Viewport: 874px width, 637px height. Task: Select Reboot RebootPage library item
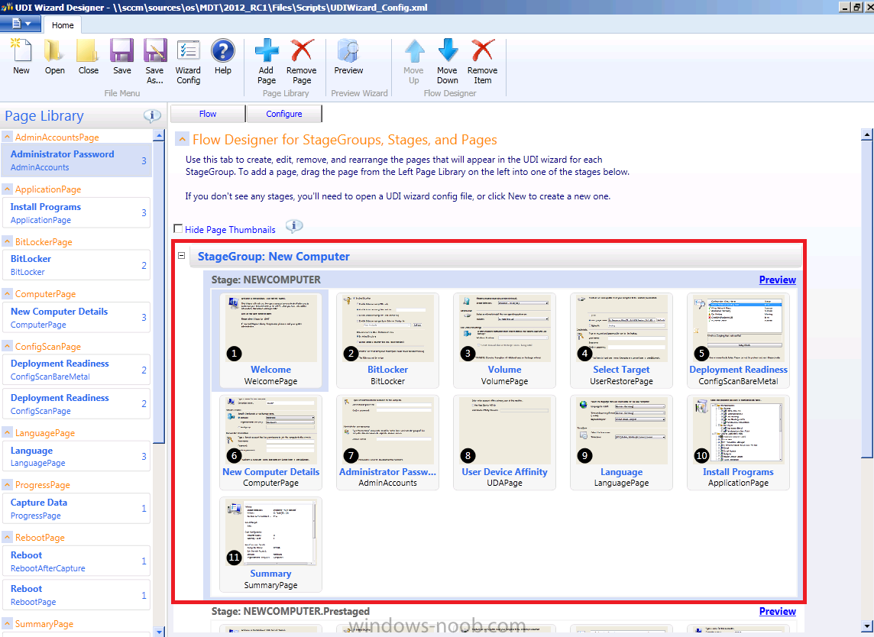[x=76, y=595]
